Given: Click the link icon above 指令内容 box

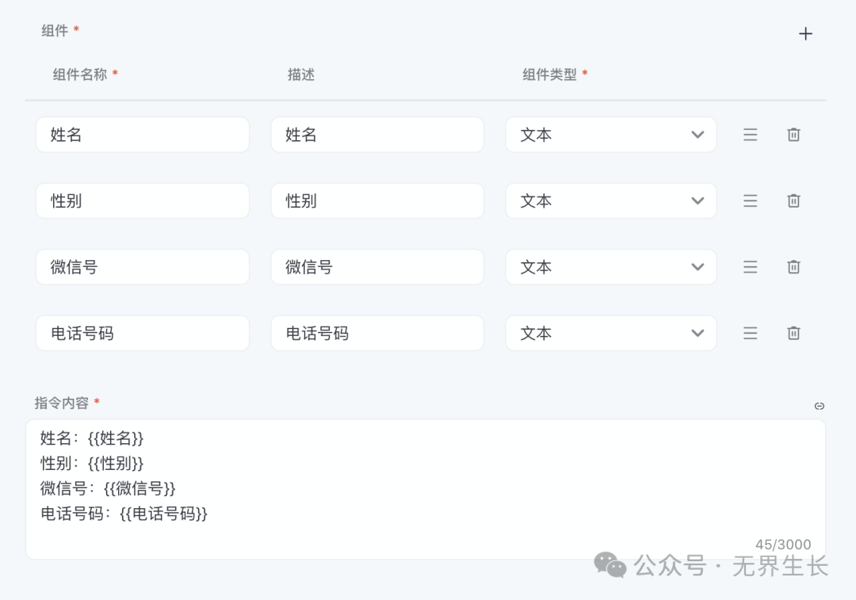Looking at the screenshot, I should pos(820,406).
